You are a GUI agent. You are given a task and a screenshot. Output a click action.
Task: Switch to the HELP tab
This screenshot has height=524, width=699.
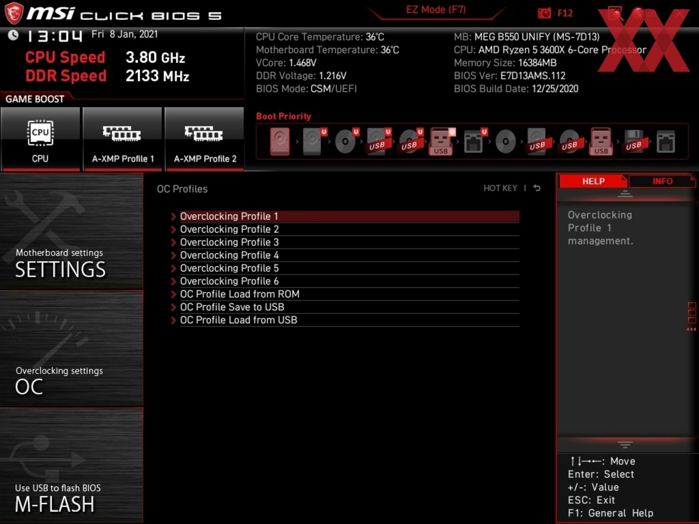(x=593, y=181)
